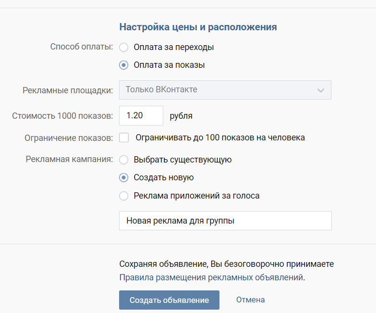Click the Стоимость 1000 показов price field
Viewport: 376px width, 313px height.
pos(141,115)
